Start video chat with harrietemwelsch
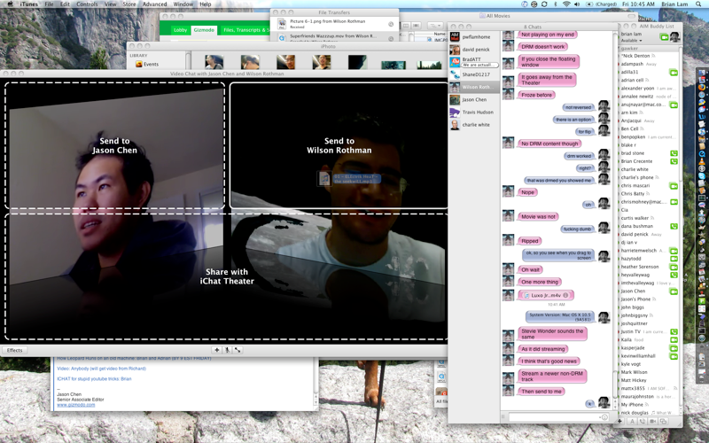709x443 pixels. pyautogui.click(x=674, y=251)
